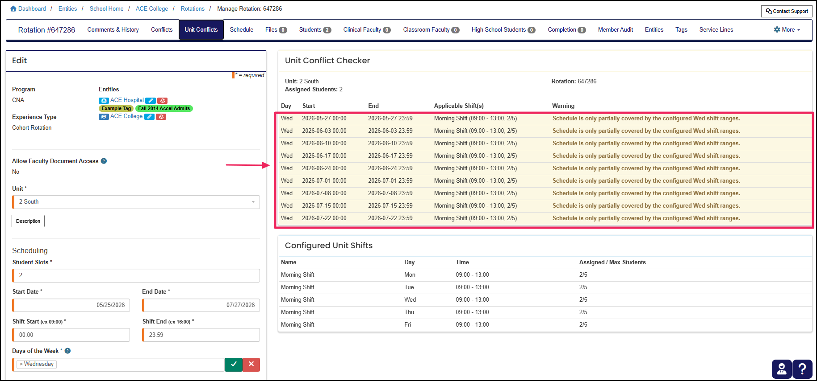
Task: Click the Fri day cell in shifts table
Action: coord(408,325)
